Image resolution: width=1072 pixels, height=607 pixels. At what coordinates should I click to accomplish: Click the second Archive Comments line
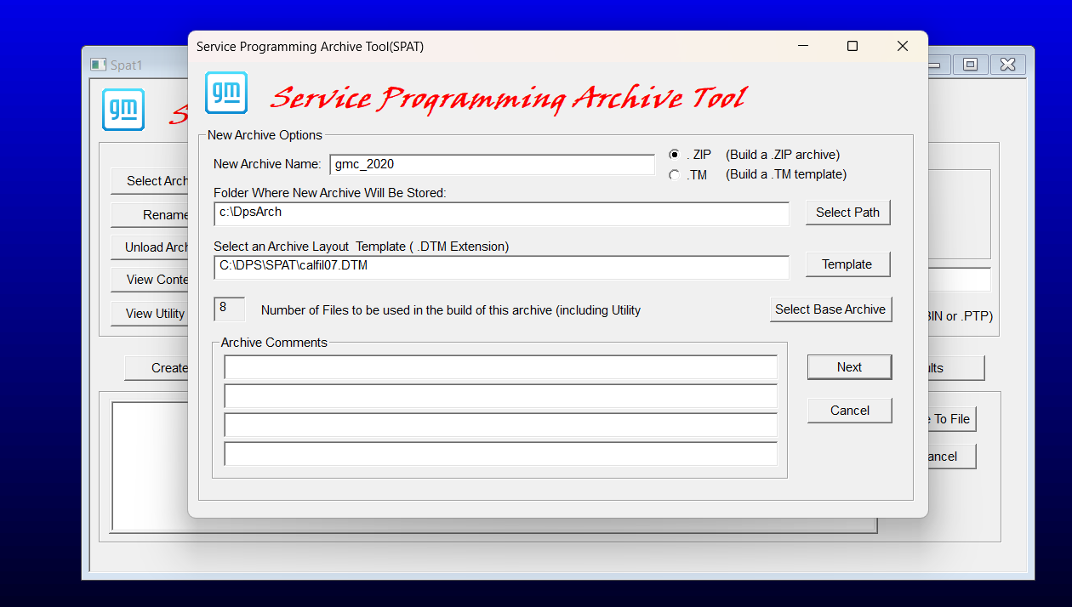[x=501, y=396]
